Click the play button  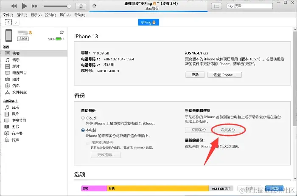(24, 6)
